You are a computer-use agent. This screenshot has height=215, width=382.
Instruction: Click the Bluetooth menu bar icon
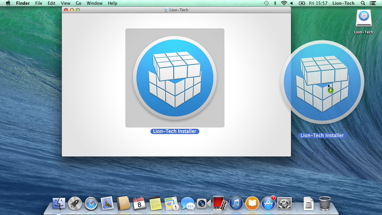click(x=275, y=3)
